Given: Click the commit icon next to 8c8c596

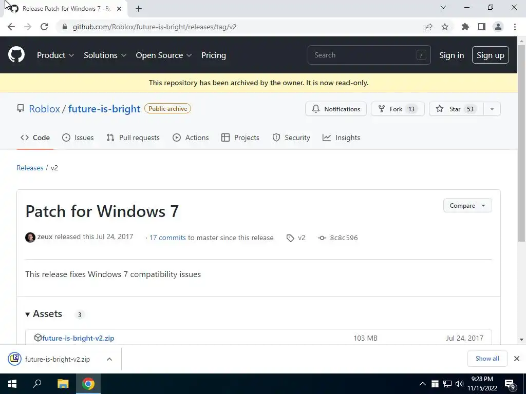Looking at the screenshot, I should [x=322, y=238].
